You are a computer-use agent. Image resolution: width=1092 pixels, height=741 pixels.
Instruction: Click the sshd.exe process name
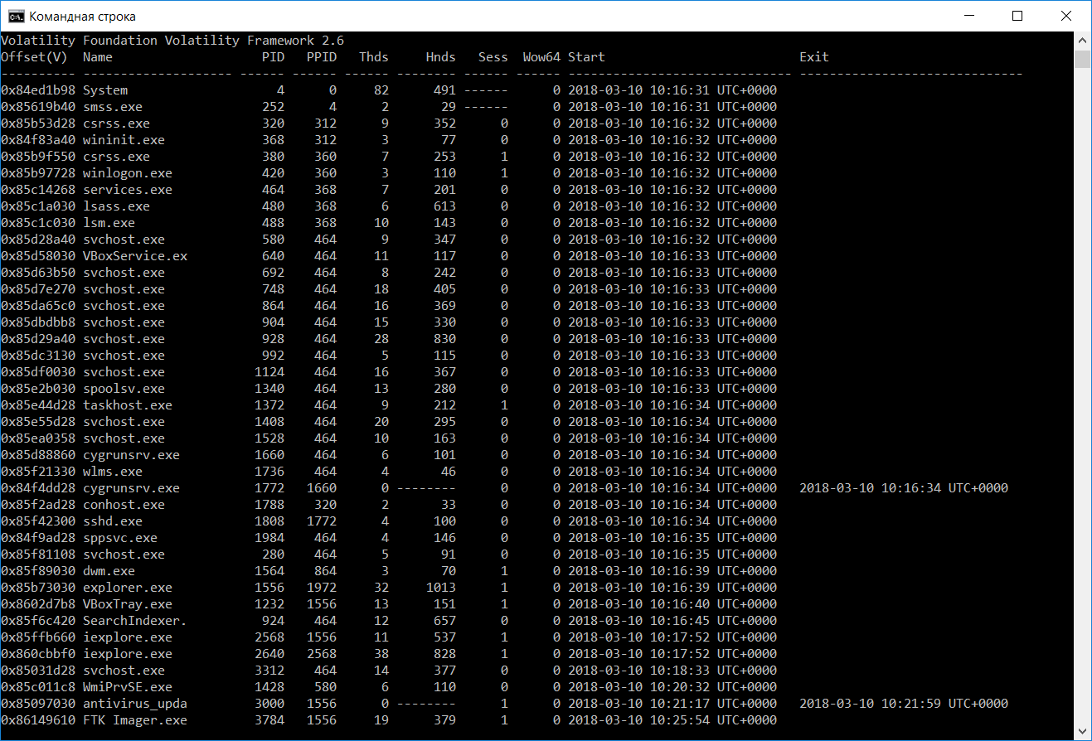tap(113, 521)
